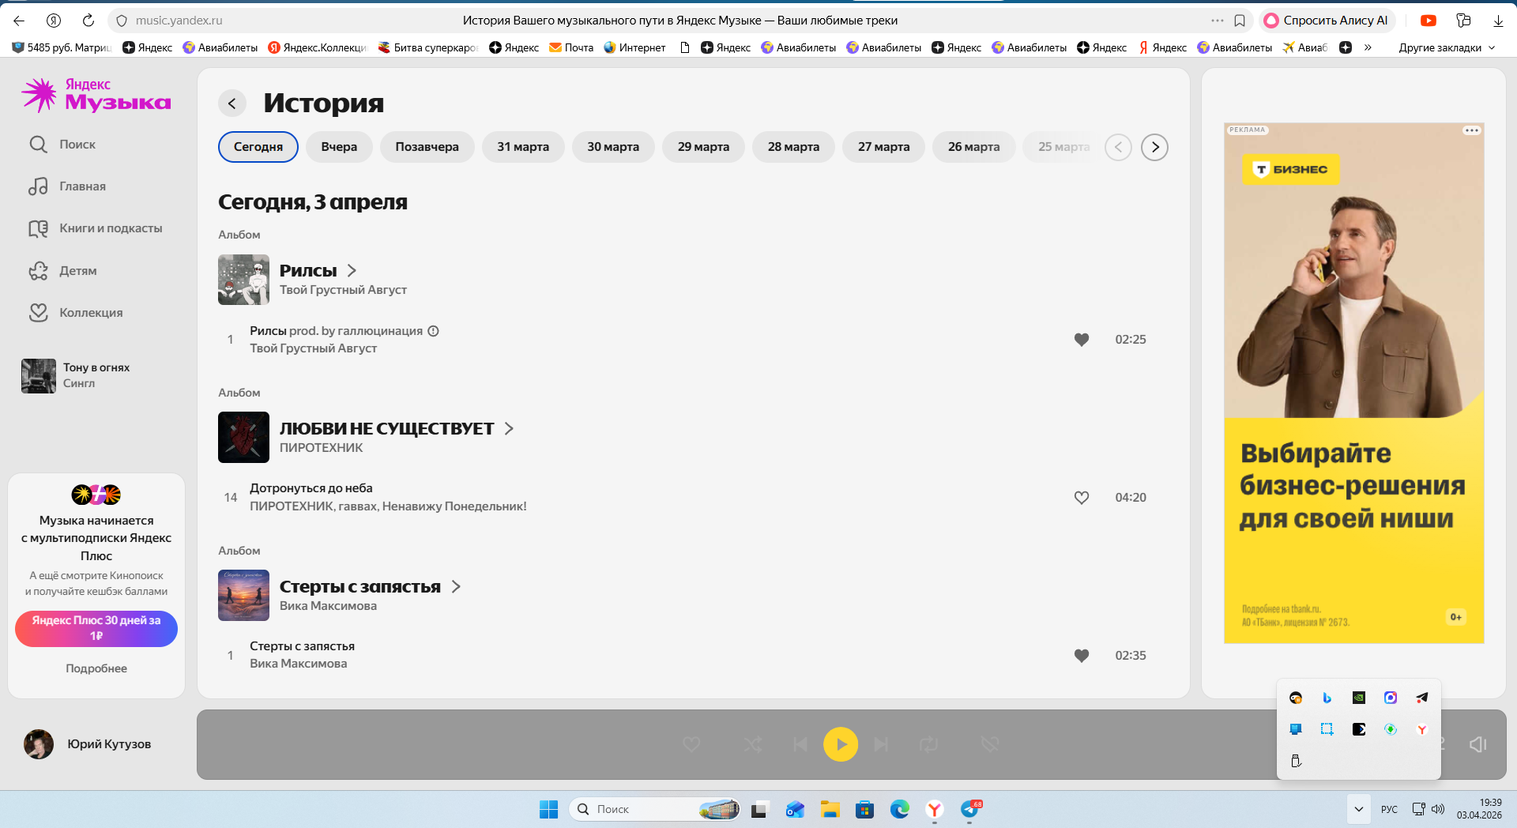
Task: Advance the date tabs with the right arrow
Action: coord(1154,147)
